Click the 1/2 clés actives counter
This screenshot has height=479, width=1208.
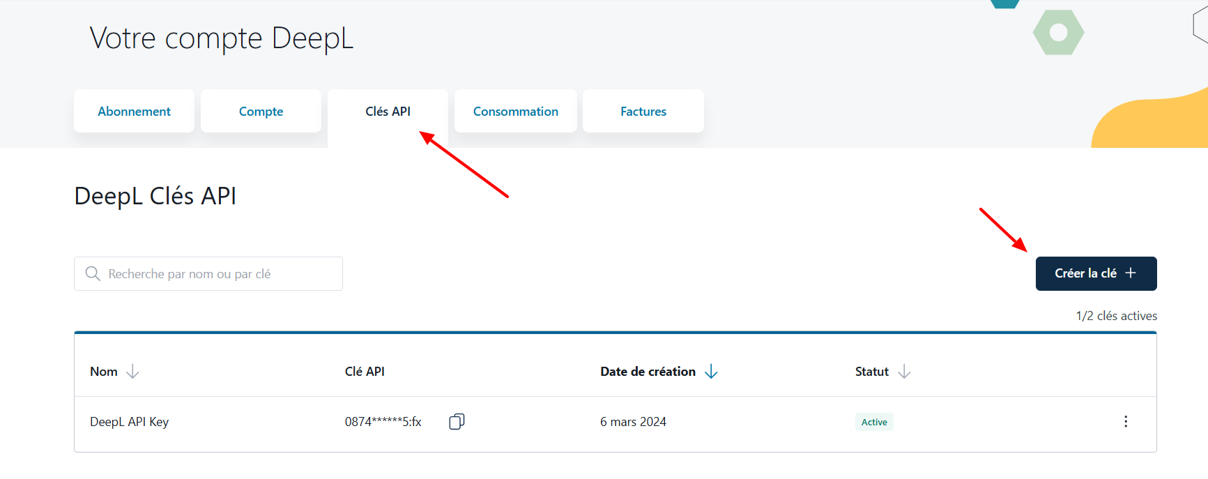click(x=1117, y=316)
